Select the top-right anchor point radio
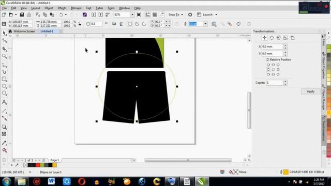 point(278,65)
